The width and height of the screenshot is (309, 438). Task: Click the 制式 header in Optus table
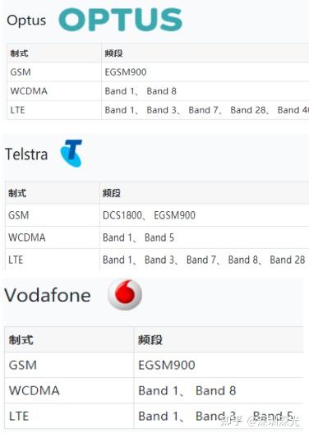point(19,53)
